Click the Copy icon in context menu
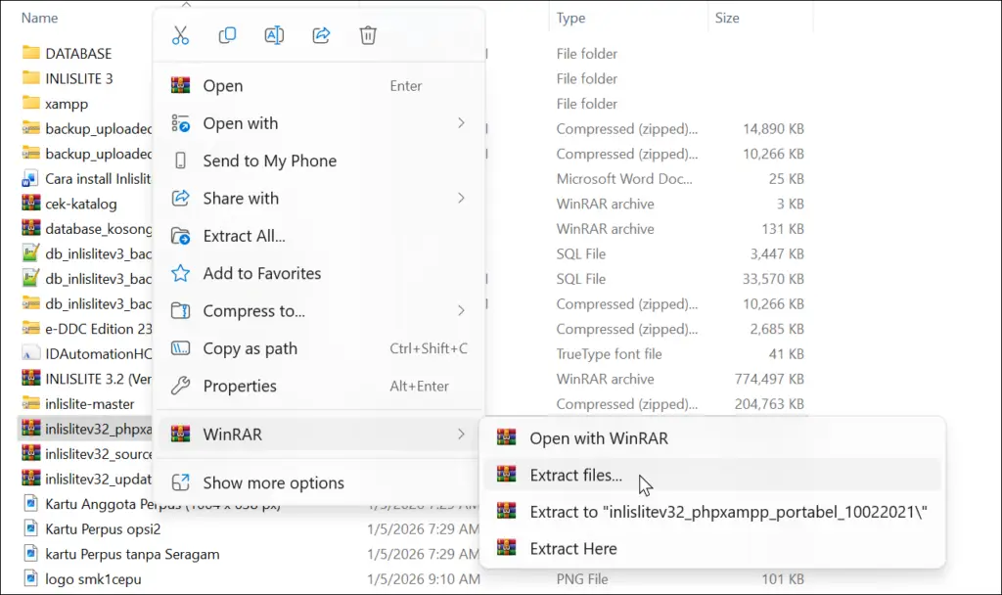This screenshot has width=1002, height=595. click(227, 35)
